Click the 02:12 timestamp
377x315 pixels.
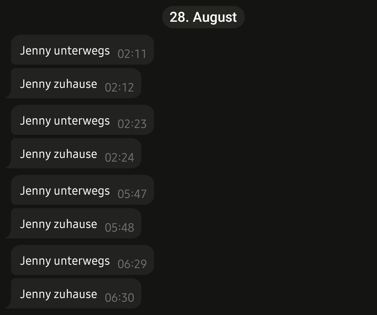click(119, 87)
